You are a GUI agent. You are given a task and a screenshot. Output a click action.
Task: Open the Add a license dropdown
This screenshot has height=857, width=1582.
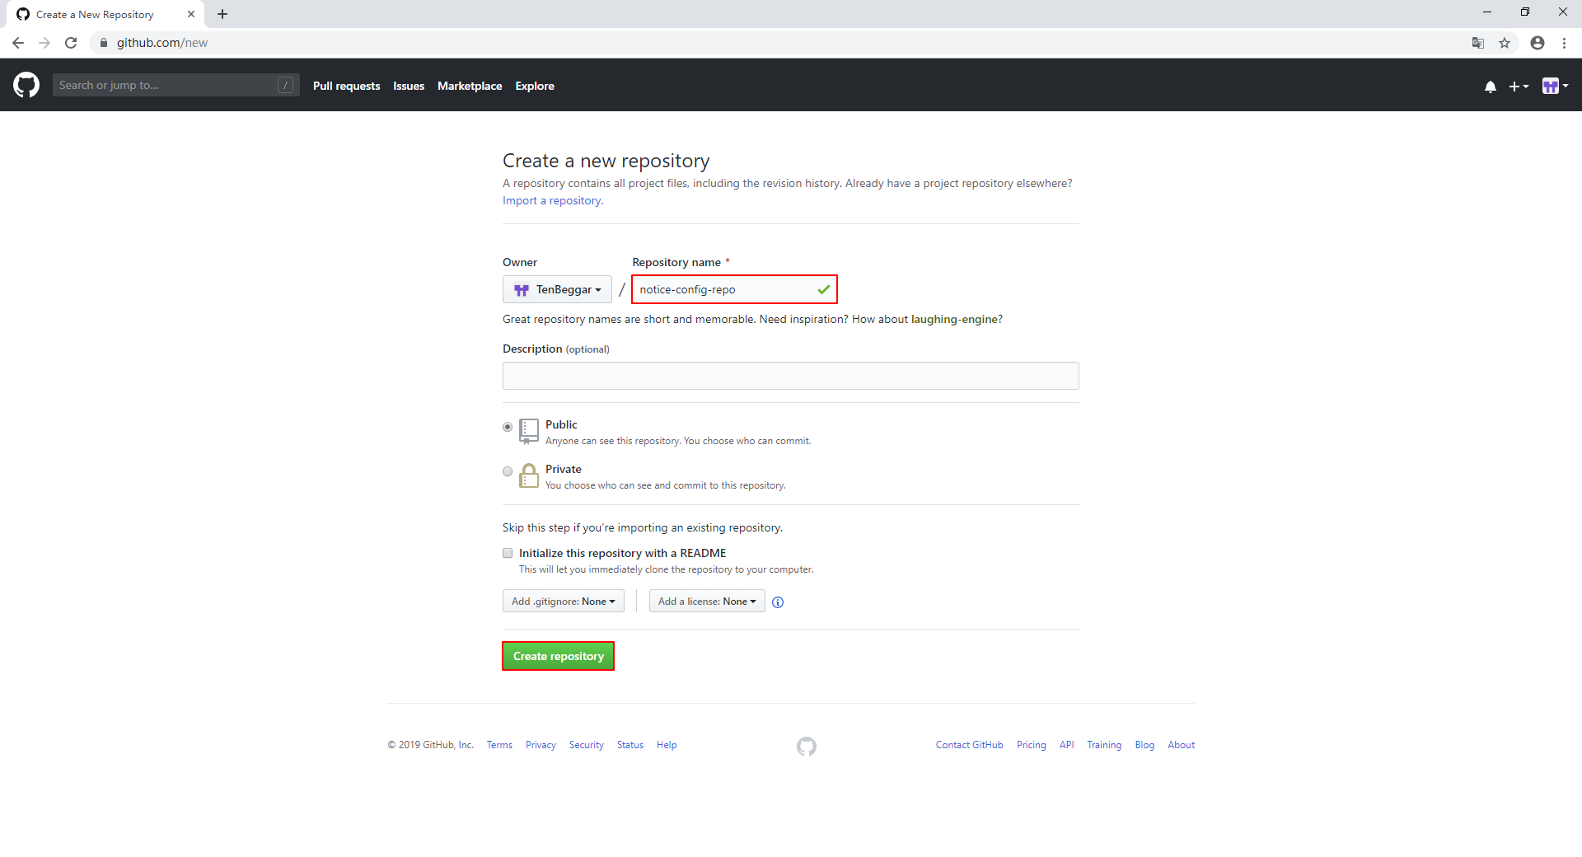pos(706,602)
